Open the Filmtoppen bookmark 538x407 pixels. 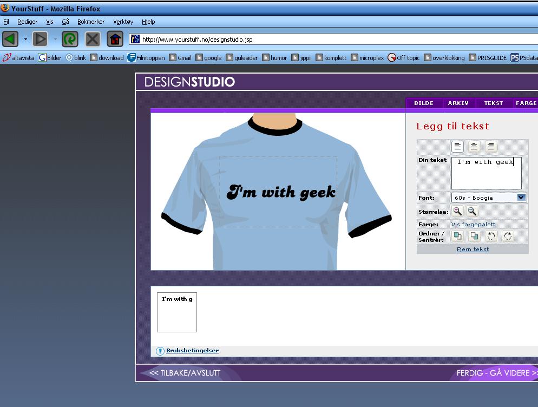coord(146,58)
